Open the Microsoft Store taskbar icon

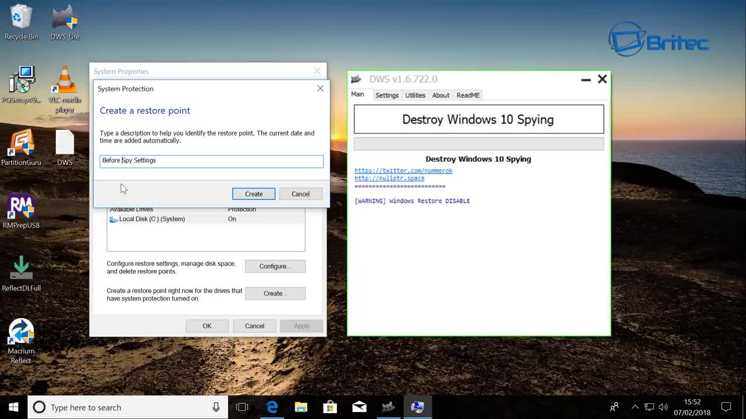(x=330, y=407)
